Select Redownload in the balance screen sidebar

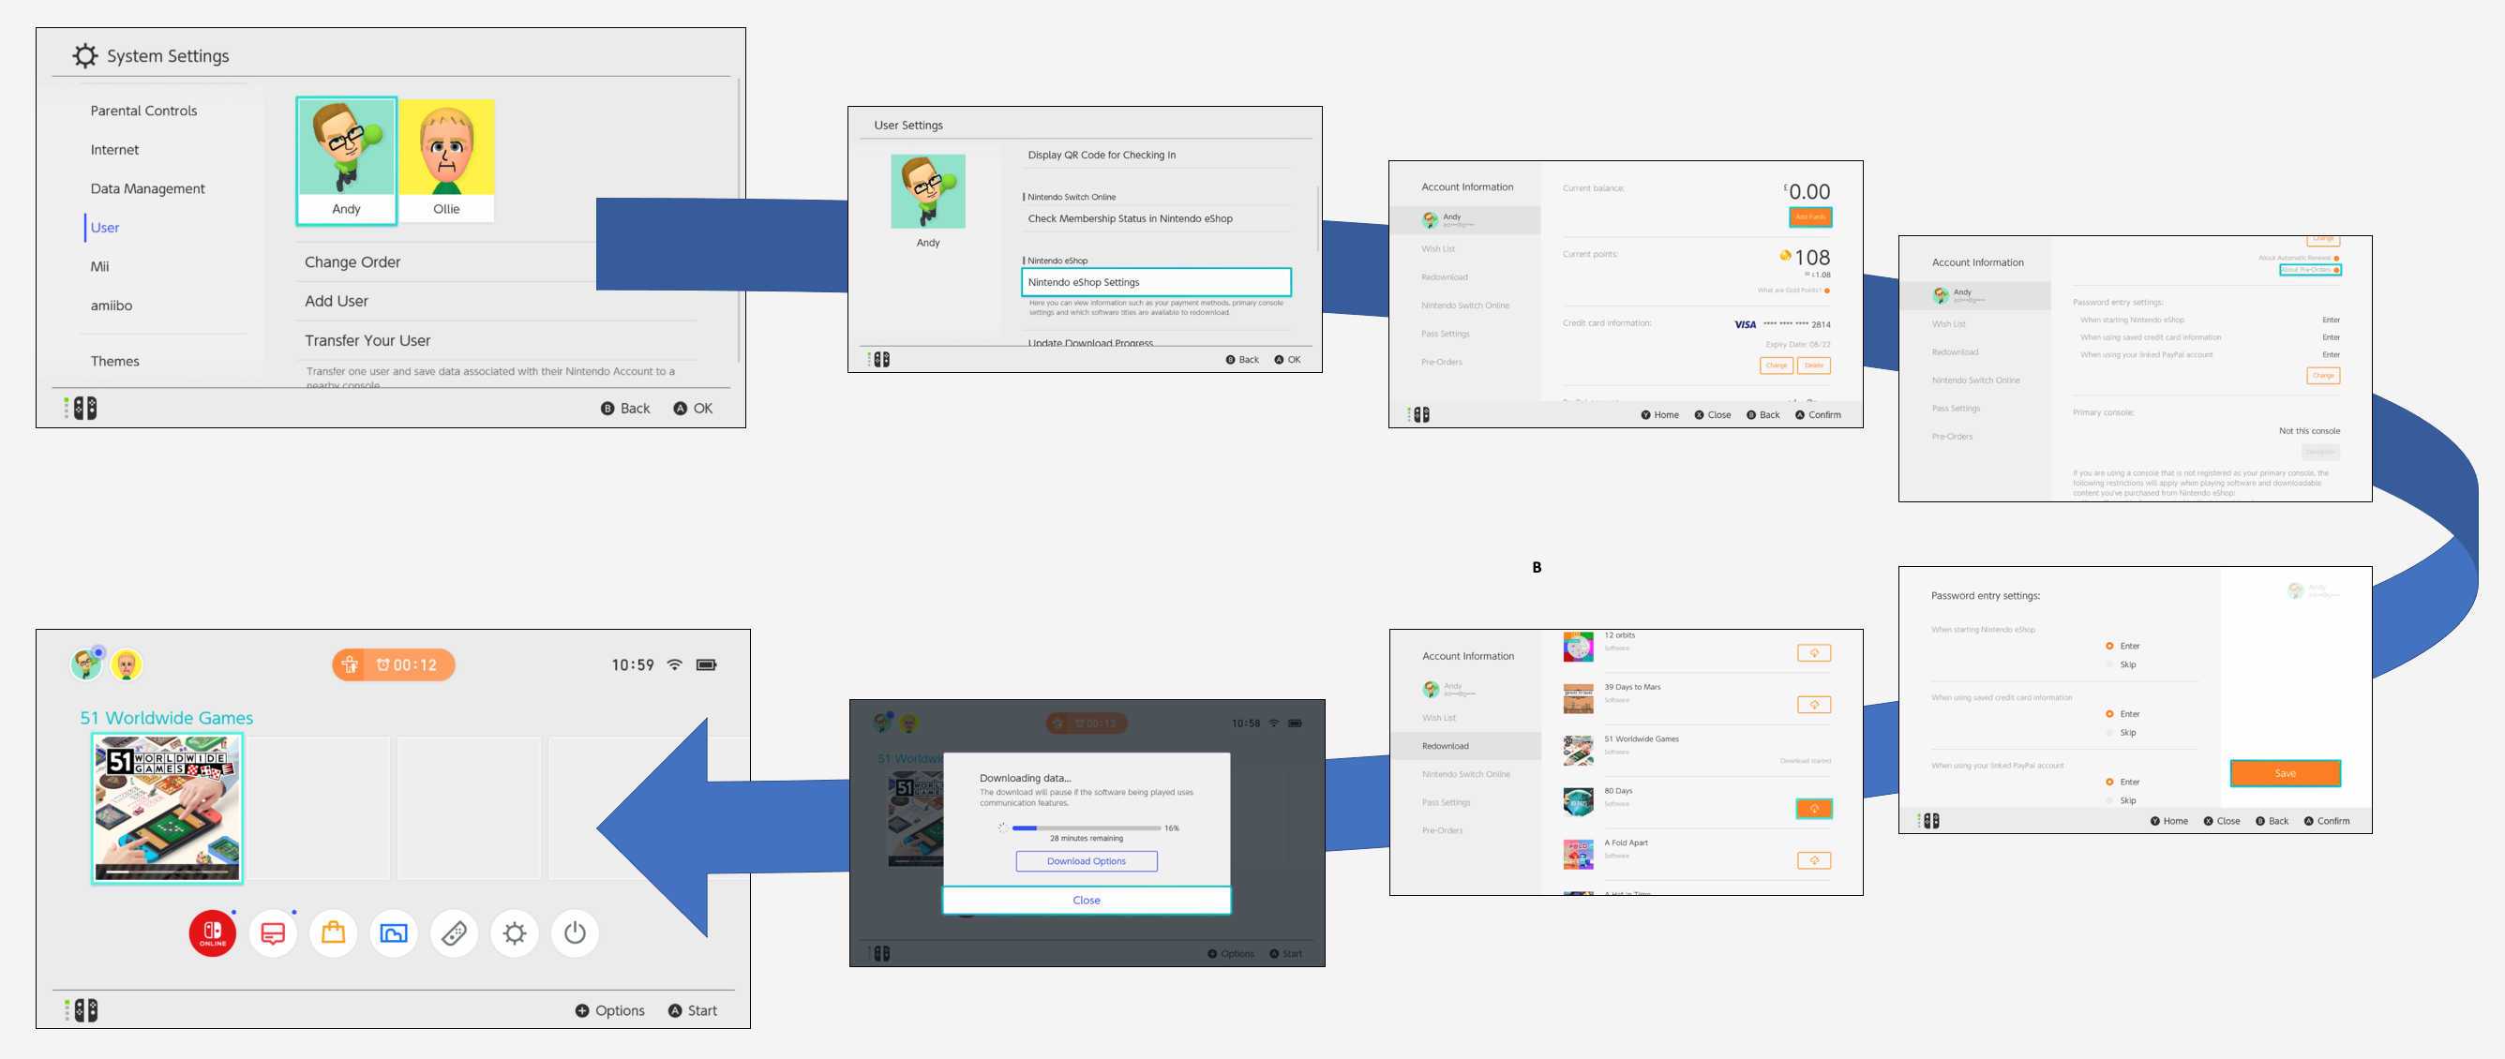click(1444, 277)
